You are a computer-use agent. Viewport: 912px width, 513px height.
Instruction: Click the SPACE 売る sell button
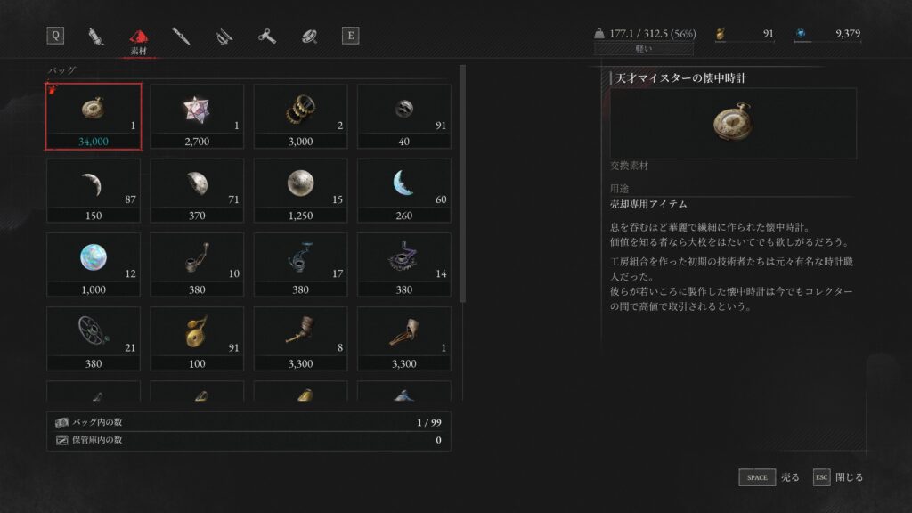click(769, 477)
